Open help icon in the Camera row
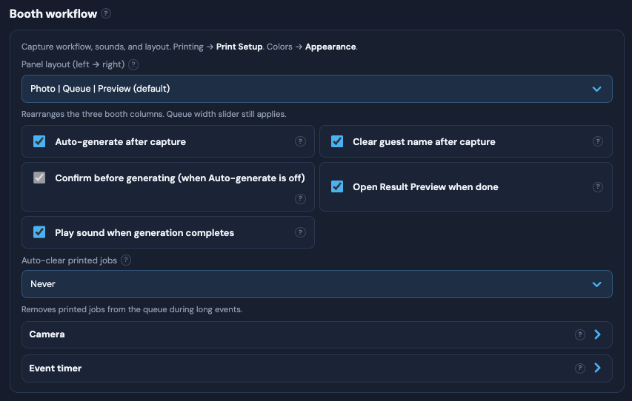632x401 pixels. point(579,334)
